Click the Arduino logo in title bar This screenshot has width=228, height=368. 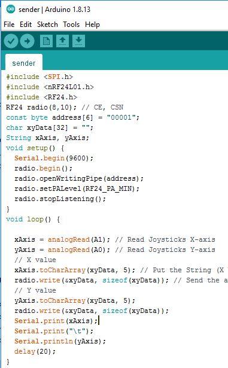click(11, 10)
